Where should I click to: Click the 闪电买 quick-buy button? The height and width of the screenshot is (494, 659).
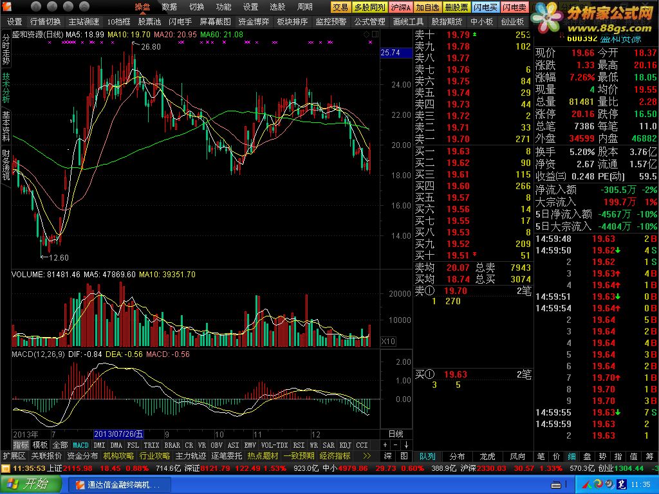485,7
